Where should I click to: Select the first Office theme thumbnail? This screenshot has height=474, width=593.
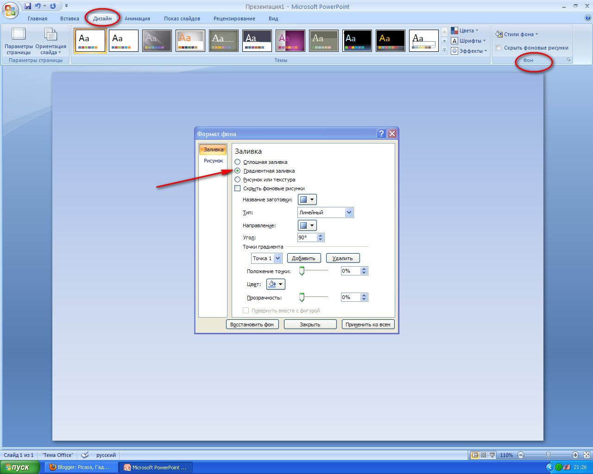[90, 41]
